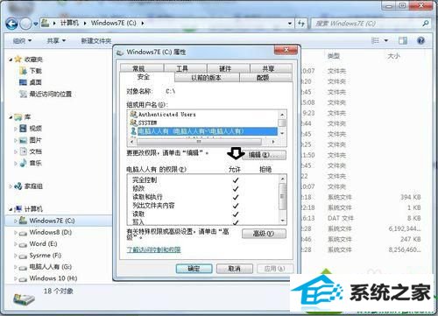This screenshot has width=438, height=316.
Task: Click the 类型 column header
Action: pyautogui.click(x=333, y=55)
